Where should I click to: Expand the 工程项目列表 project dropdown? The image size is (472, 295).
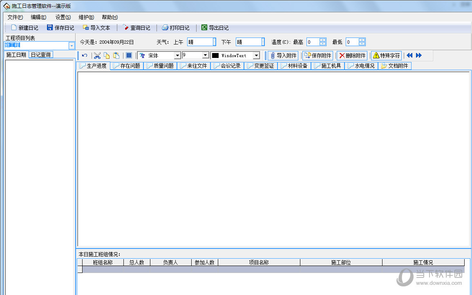tap(72, 46)
